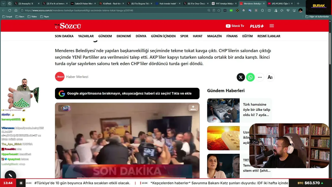Open the PLUS+ subscription link
332x187 pixels.
coord(257,26)
